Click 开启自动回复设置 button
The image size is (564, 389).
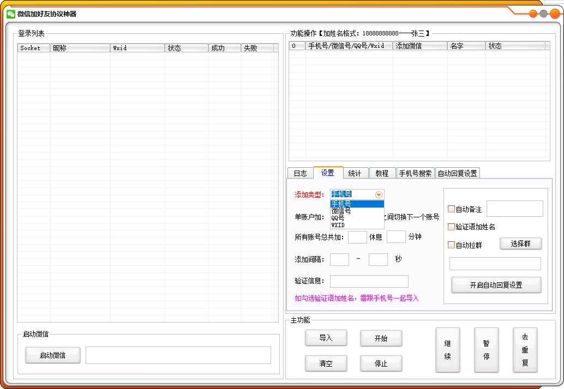tap(496, 285)
